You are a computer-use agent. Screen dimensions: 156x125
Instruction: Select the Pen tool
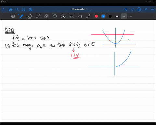click(x=21, y=16)
